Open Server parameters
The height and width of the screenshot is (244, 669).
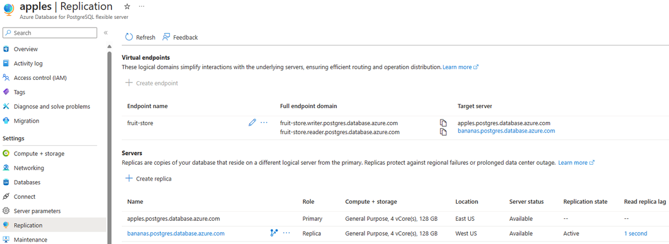37,211
